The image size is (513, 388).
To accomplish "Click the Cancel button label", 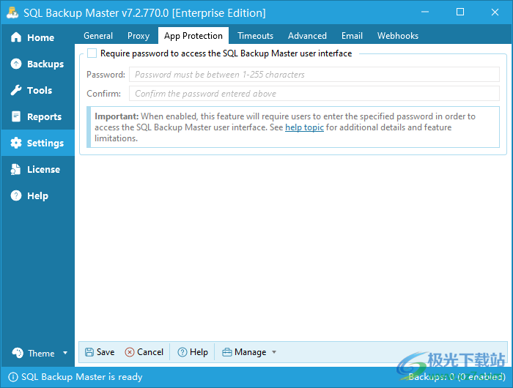I will pos(150,352).
